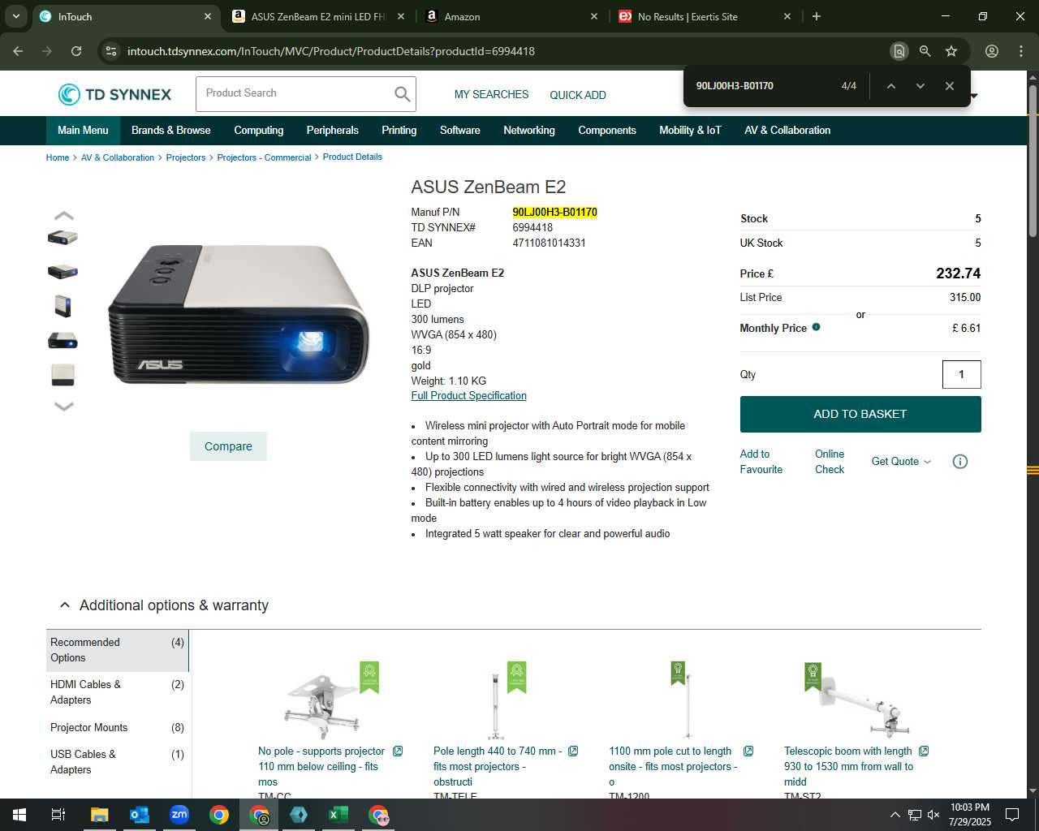Open Chrome tab search dropdown
The height and width of the screenshot is (831, 1039).
[16, 16]
